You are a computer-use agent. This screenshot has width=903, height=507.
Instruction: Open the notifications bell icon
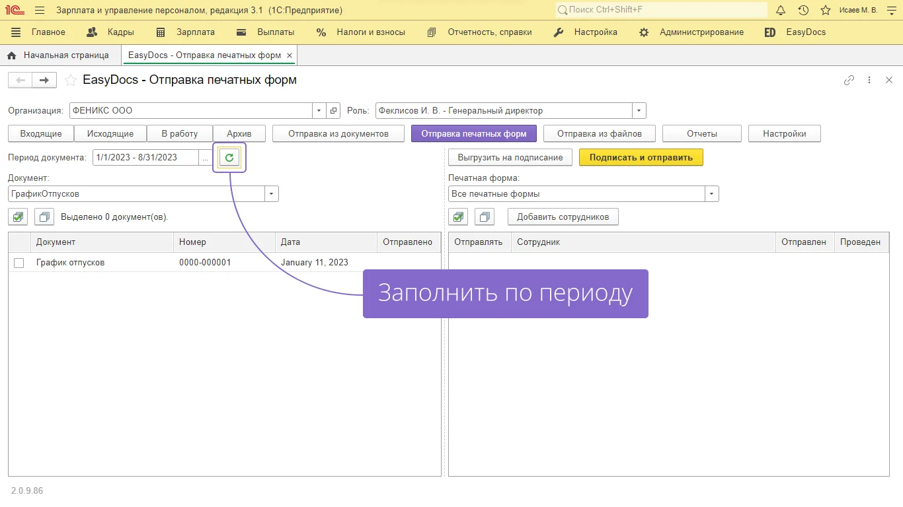781,11
